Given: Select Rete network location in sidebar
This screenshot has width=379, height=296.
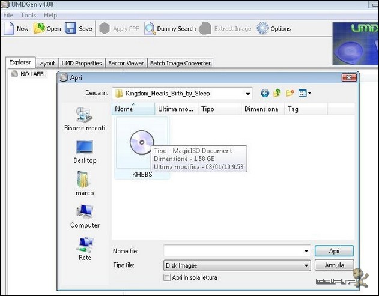Looking at the screenshot, I should (85, 249).
